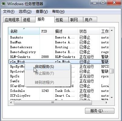Viewport: 122px width, 121px height.
Task: Click 正在运行 status in Schedule row
Action: click(86, 91)
